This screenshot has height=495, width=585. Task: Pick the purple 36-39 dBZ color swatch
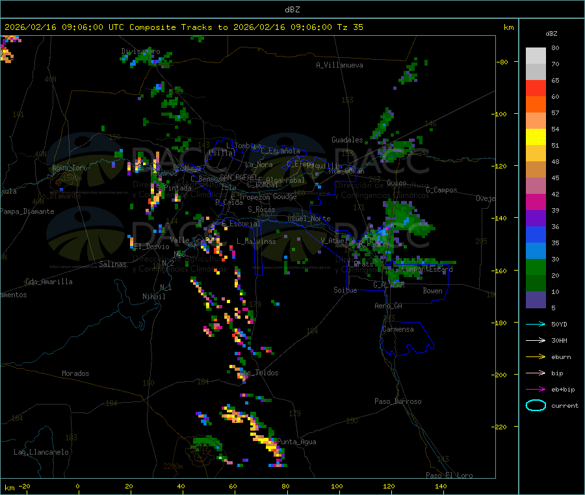pyautogui.click(x=536, y=219)
